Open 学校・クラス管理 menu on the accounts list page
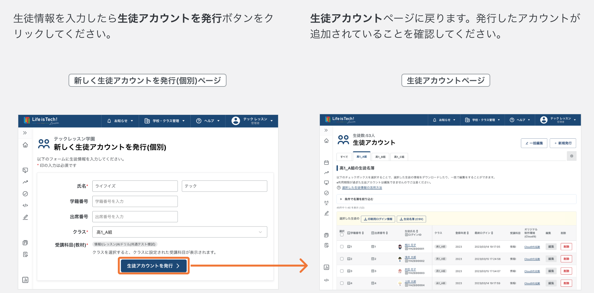Screen dimensions: 594x293 pos(482,120)
